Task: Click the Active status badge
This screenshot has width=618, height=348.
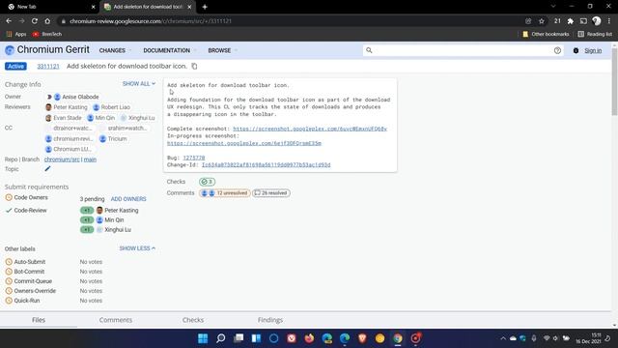Action: [15, 67]
